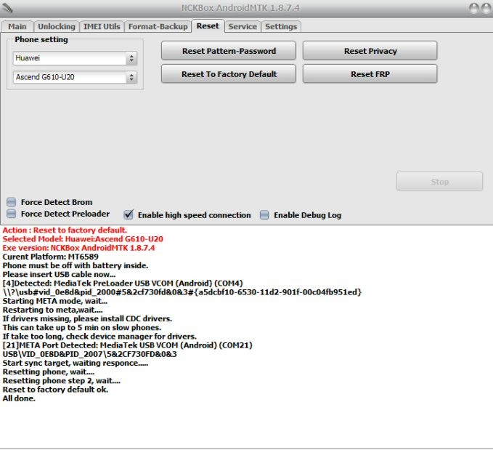
Task: Click the Reset Pattern-Password button
Action: point(229,51)
